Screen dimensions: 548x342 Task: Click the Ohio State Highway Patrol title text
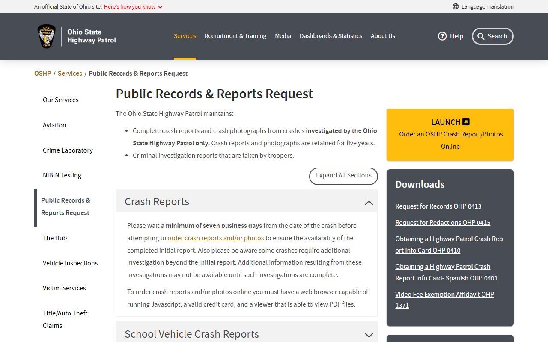pos(91,36)
